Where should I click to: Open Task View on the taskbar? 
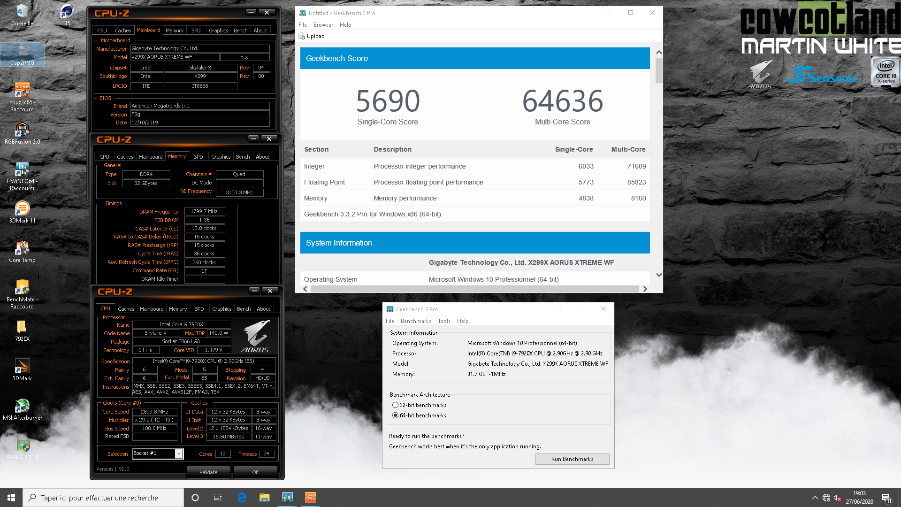[218, 498]
